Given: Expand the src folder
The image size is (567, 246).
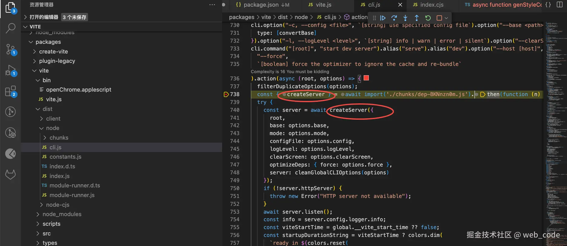Looking at the screenshot, I should pyautogui.click(x=47, y=233).
